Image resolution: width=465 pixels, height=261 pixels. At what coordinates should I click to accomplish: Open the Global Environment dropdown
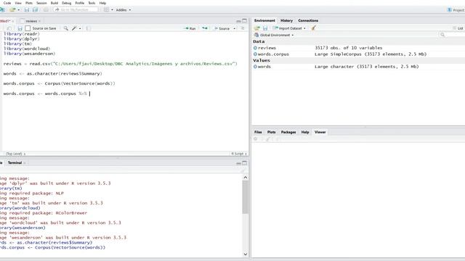click(x=274, y=35)
